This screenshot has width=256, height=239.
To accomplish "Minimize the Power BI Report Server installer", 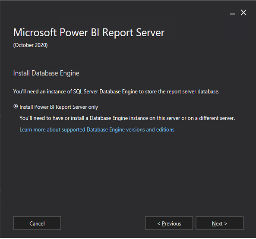I will [x=232, y=13].
